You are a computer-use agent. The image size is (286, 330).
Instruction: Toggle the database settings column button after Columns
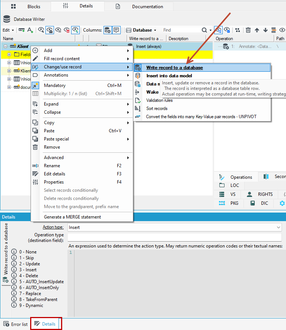108,30
